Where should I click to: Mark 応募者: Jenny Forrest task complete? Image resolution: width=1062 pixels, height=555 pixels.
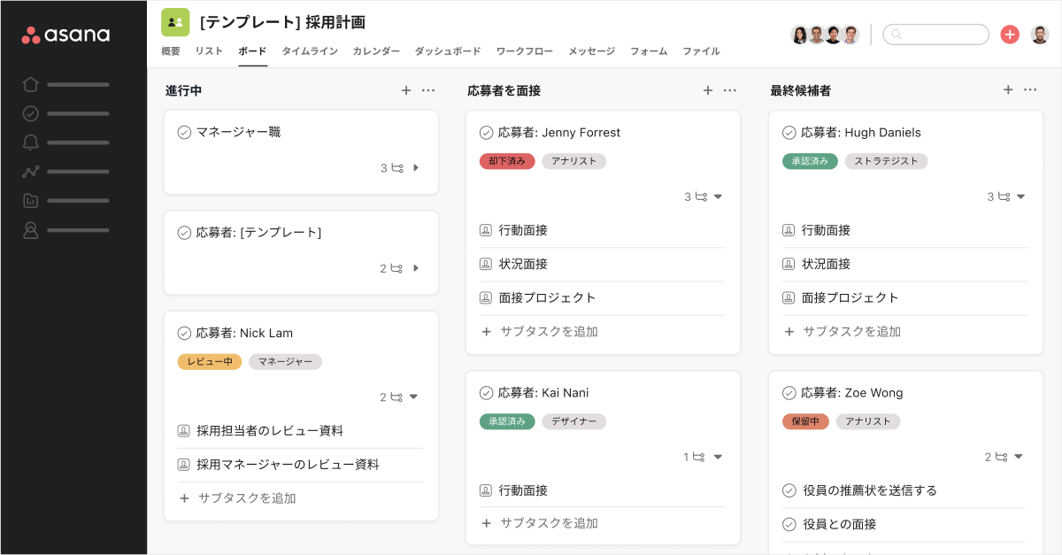[x=486, y=133]
